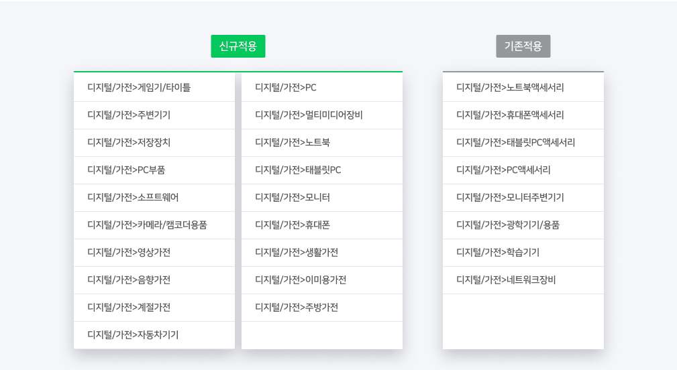This screenshot has height=370, width=677.
Task: Select 디지털/가전>소프트웨어 row
Action: point(133,198)
